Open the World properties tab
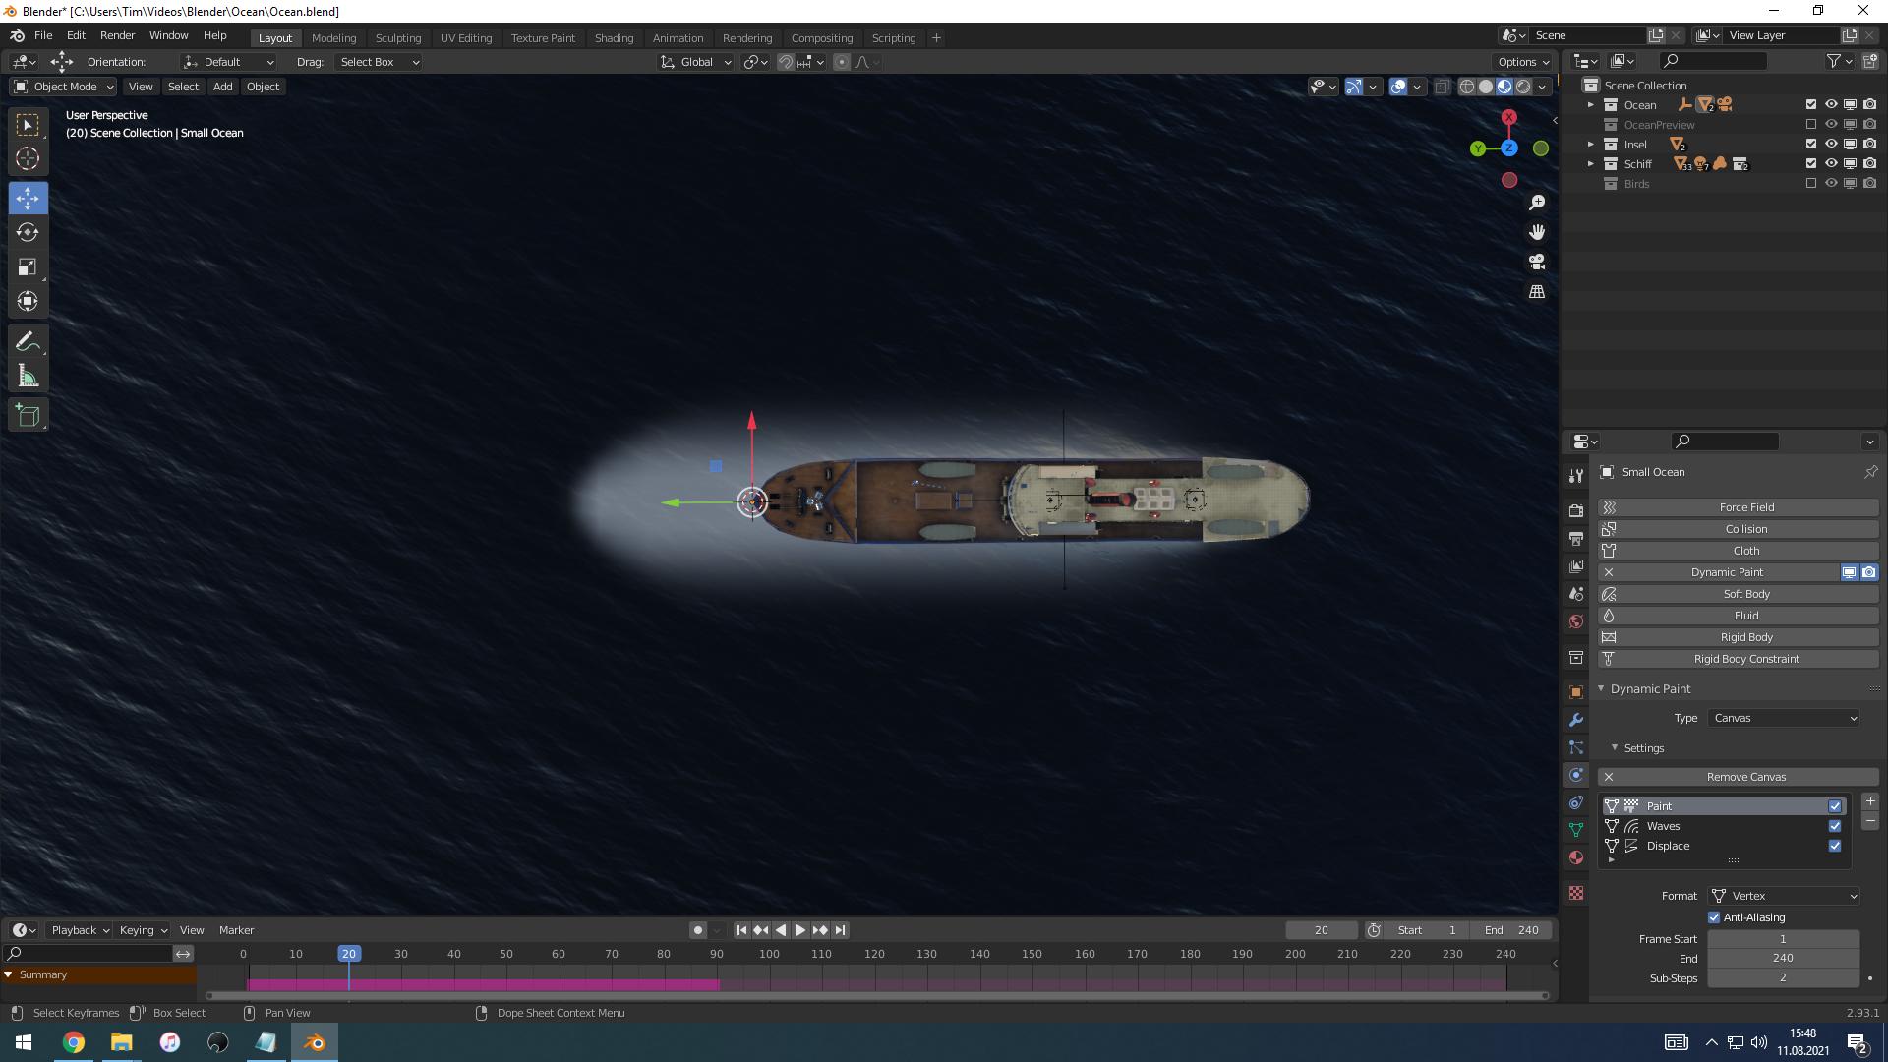Screen dimensions: 1888x1062 click(1576, 620)
